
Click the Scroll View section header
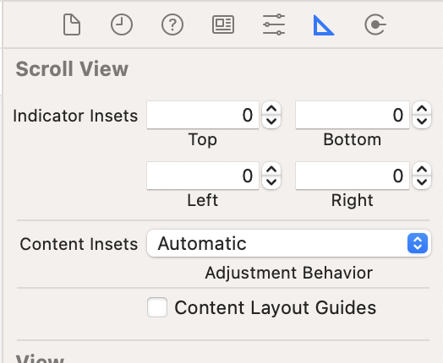pos(72,69)
